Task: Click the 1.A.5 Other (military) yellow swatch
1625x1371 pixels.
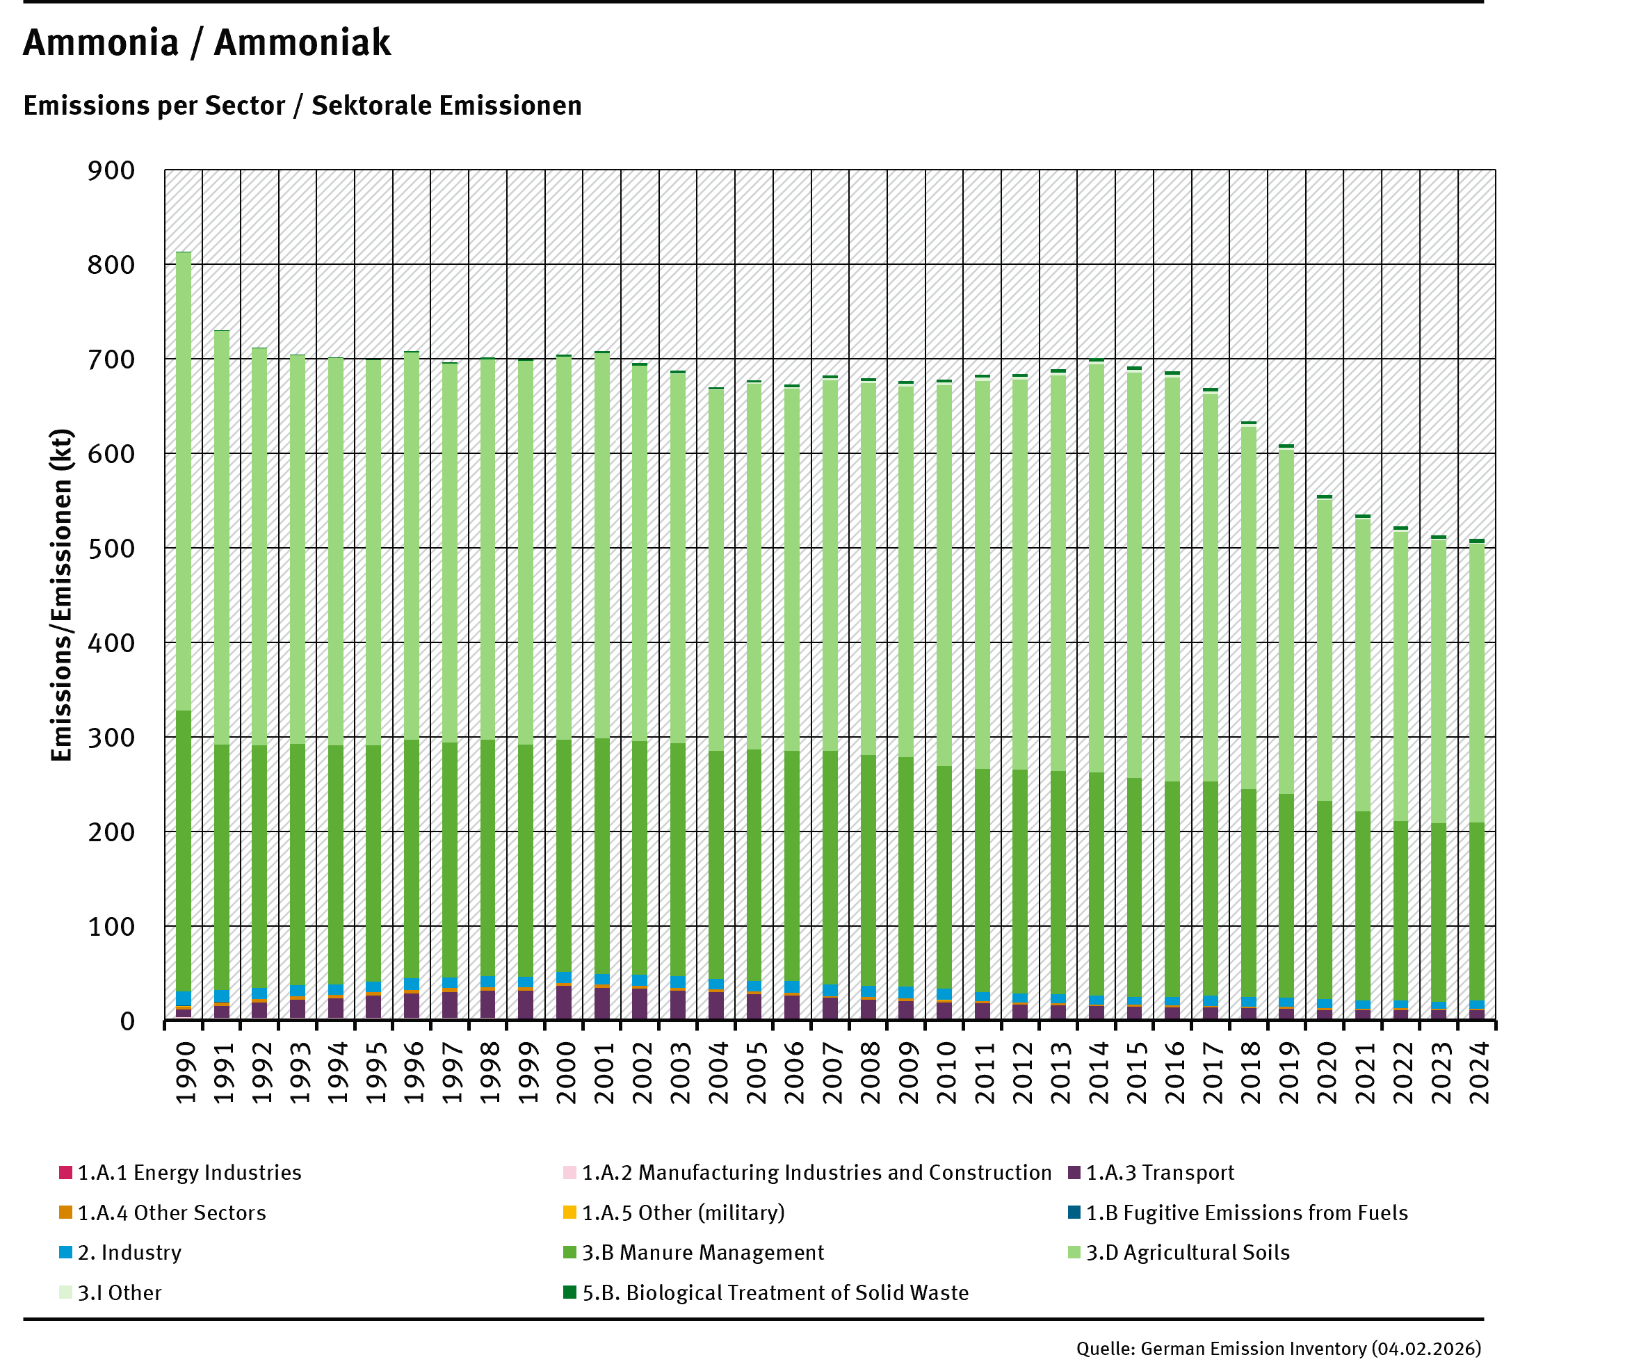Action: coord(569,1212)
